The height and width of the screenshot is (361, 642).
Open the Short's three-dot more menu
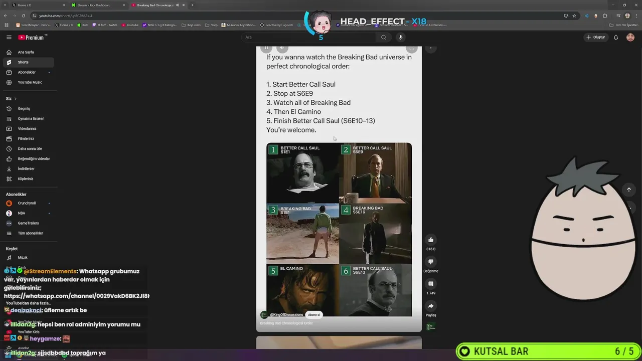coord(431,49)
